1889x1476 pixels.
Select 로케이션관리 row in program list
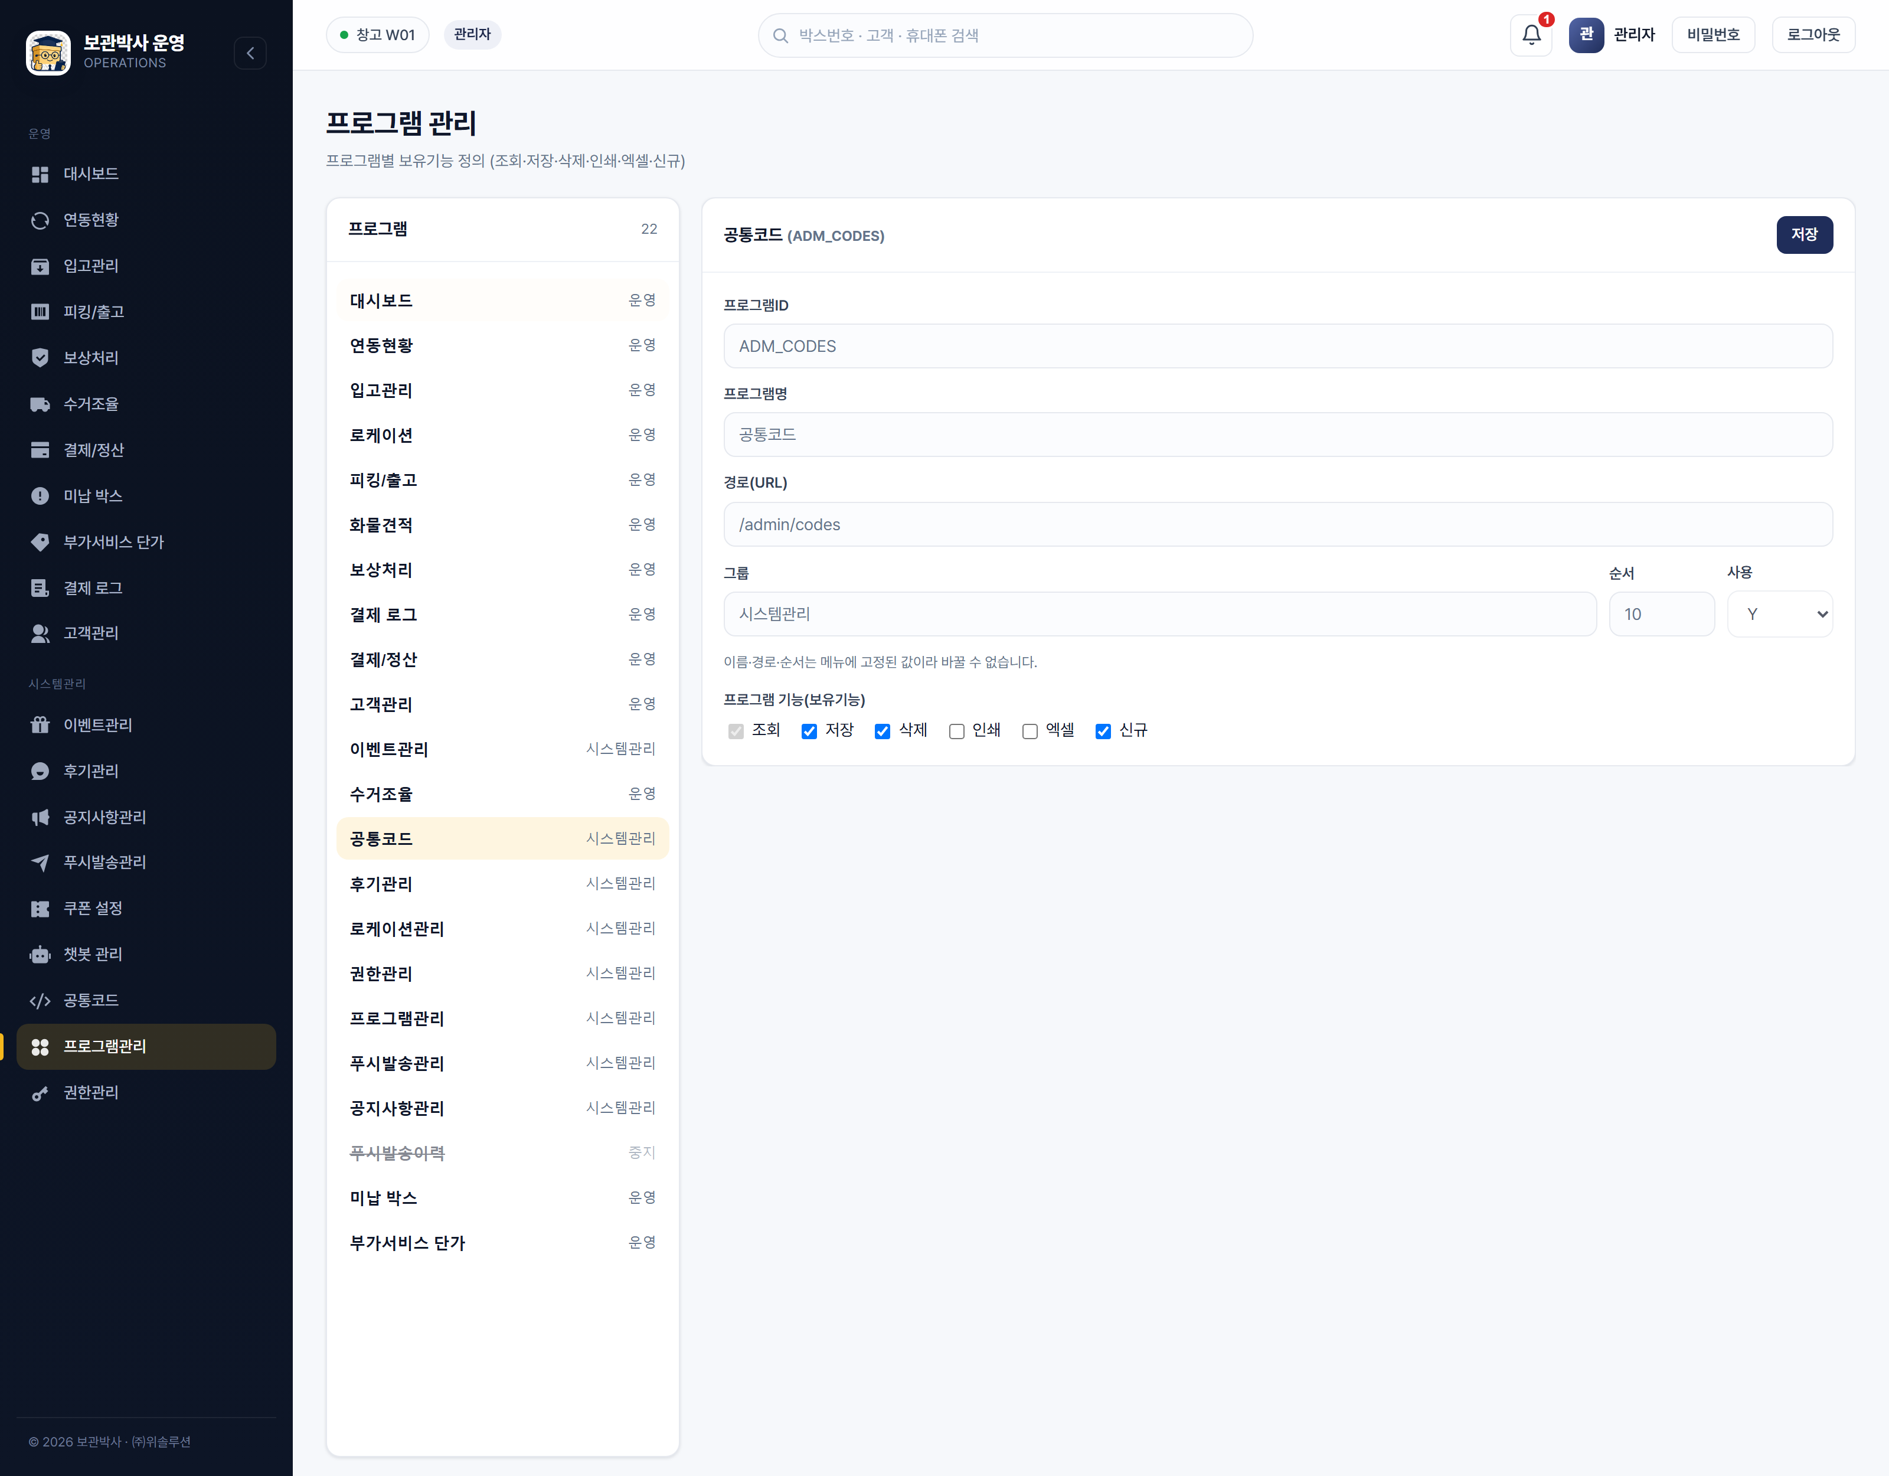click(x=502, y=928)
